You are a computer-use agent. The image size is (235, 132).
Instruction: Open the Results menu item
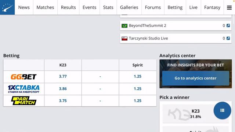(68, 7)
